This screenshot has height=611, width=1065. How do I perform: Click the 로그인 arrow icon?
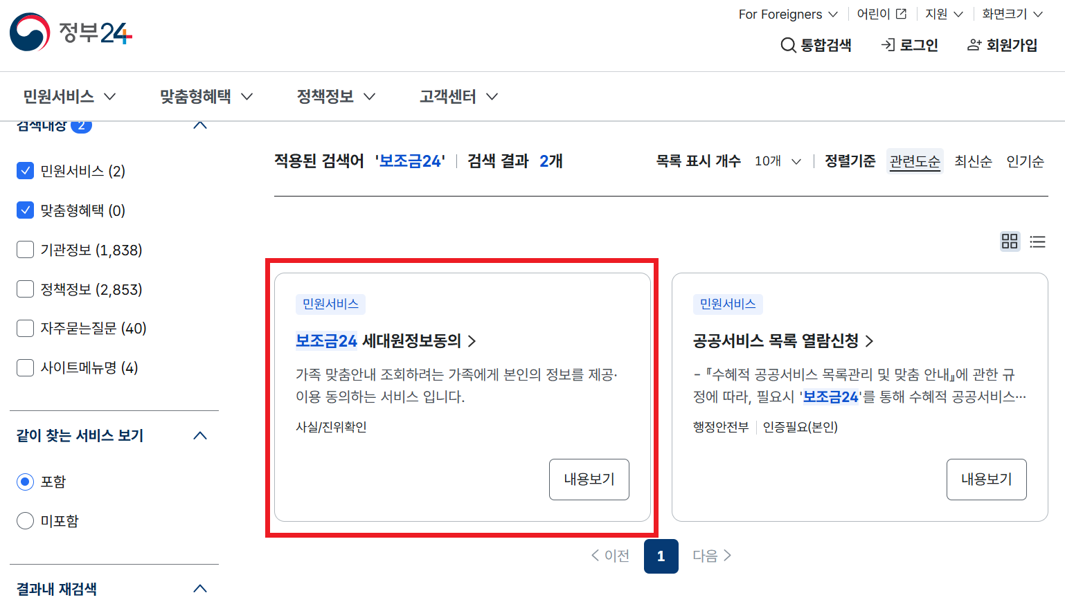[888, 45]
